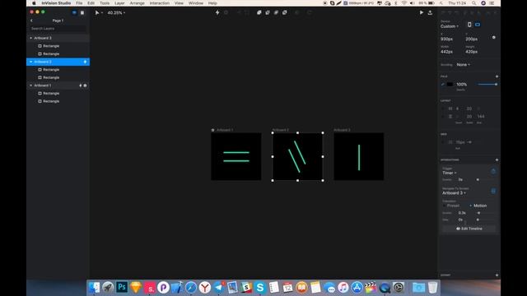Open the libraries panel icon beside layers
The width and height of the screenshot is (527, 296).
[x=82, y=13]
